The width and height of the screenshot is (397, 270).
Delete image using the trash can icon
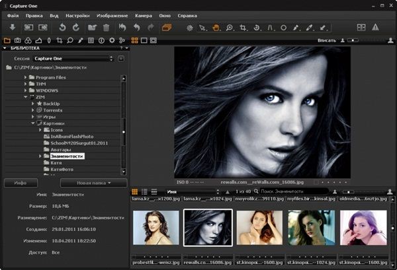[106, 27]
